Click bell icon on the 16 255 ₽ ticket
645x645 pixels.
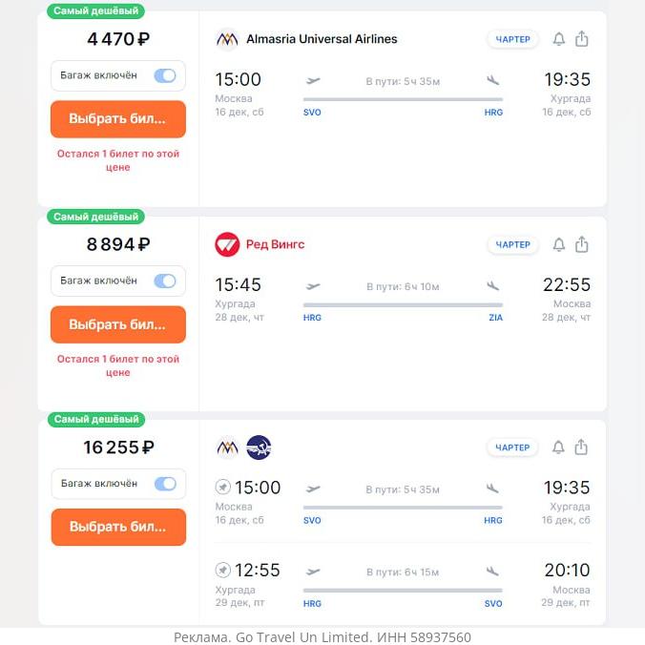559,447
